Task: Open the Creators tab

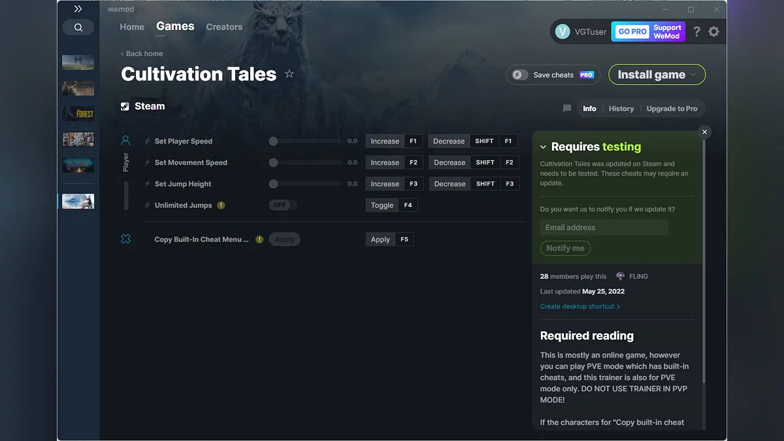Action: point(224,27)
